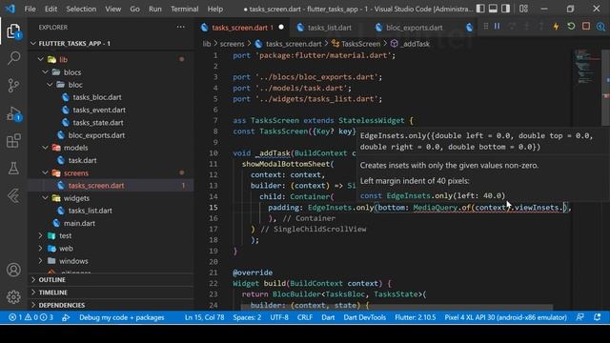Image resolution: width=610 pixels, height=343 pixels.
Task: Restart the debug session
Action: (571, 27)
